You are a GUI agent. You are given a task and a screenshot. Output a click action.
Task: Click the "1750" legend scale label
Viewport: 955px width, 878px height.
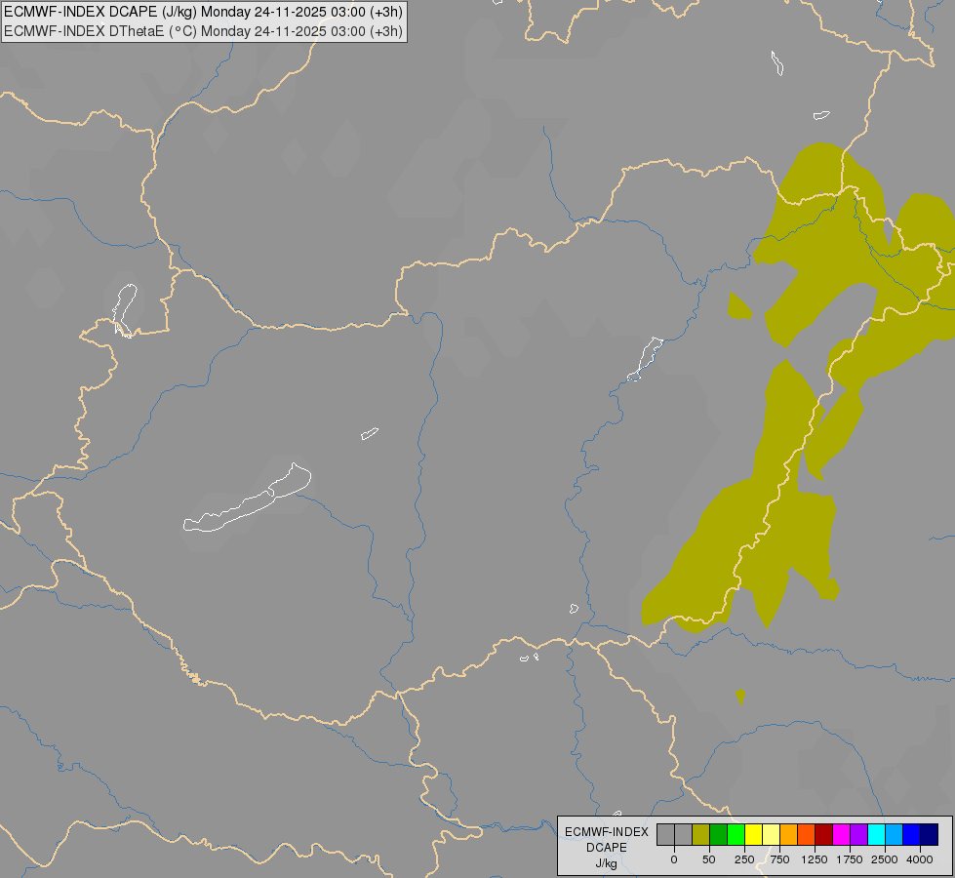pos(850,859)
